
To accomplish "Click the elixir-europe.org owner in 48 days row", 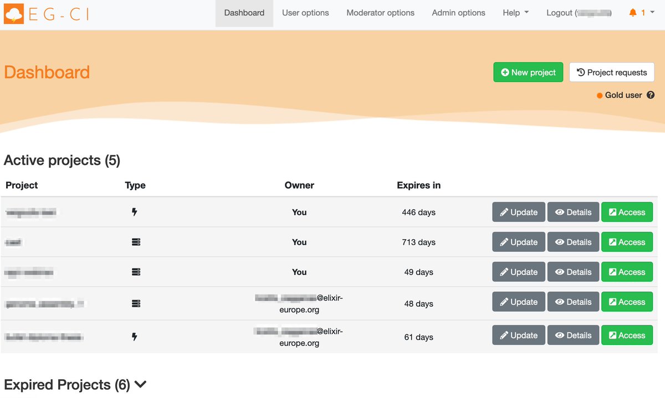I will click(x=299, y=303).
